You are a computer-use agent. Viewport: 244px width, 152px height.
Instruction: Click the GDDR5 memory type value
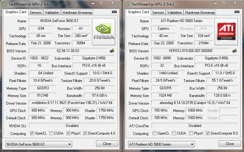click(x=165, y=88)
